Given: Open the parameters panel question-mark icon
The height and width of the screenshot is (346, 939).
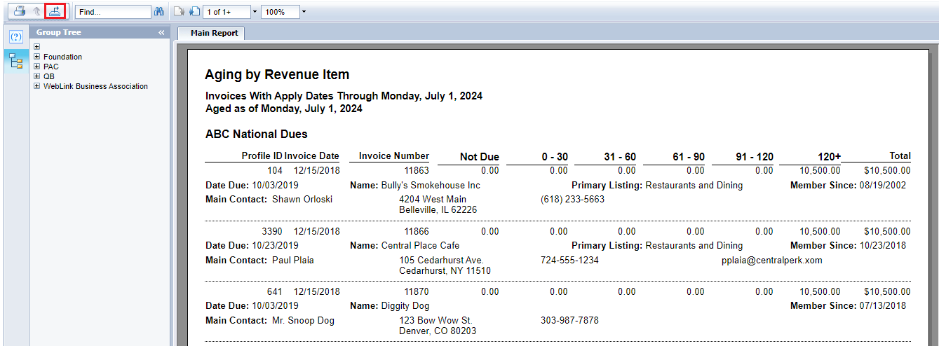Looking at the screenshot, I should tap(15, 37).
